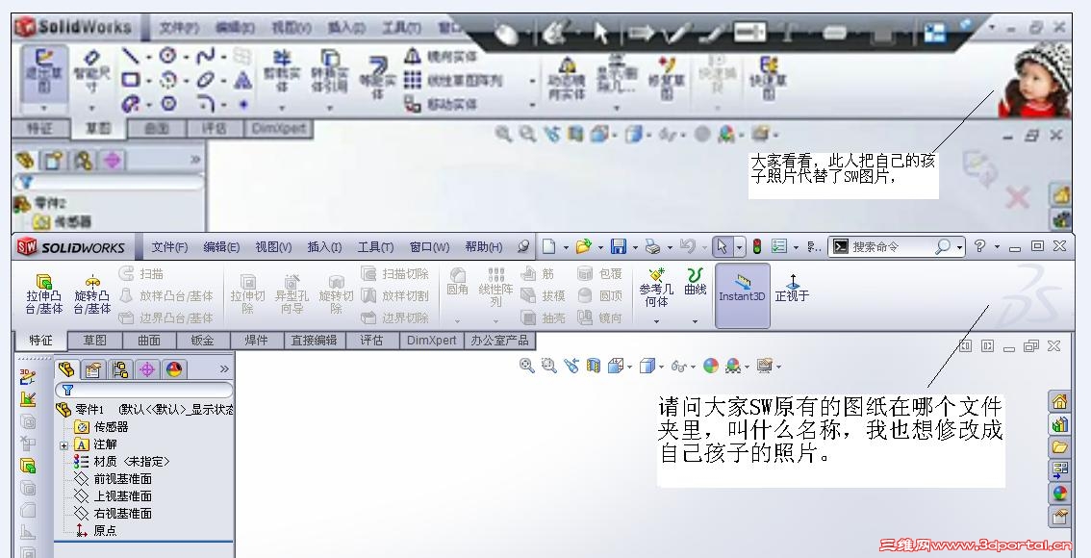Click Extruded Boss/Base (拉伸凸台/基体) tool
Screen dimensions: 1091x558
pos(44,294)
